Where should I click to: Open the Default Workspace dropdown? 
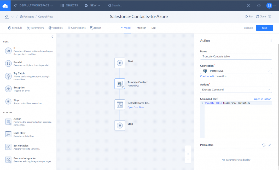tap(33, 5)
